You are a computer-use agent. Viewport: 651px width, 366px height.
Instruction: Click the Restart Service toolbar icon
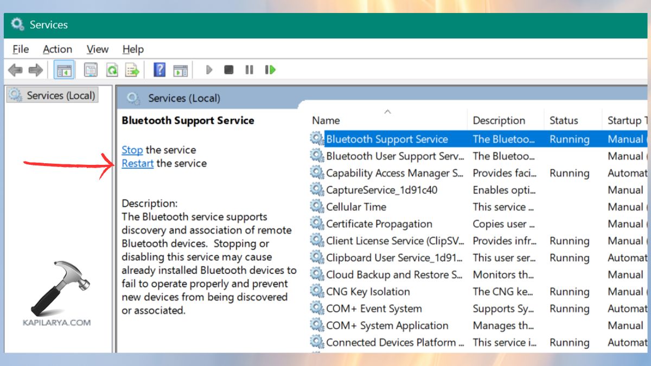[270, 69]
